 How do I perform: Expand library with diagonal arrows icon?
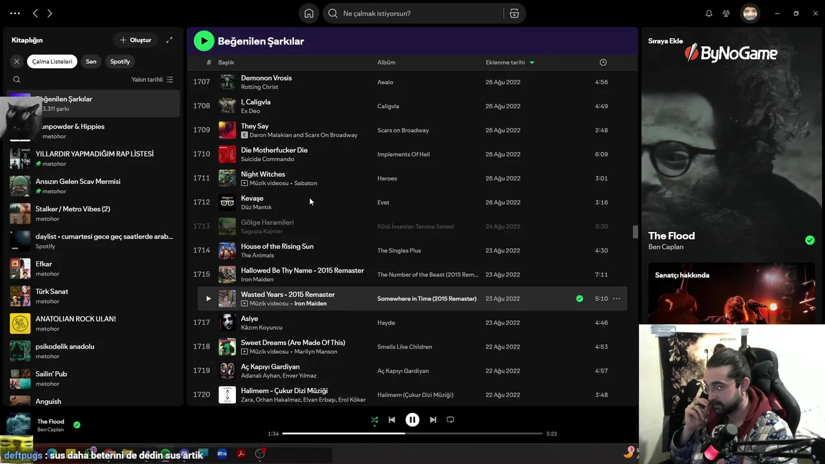click(170, 40)
